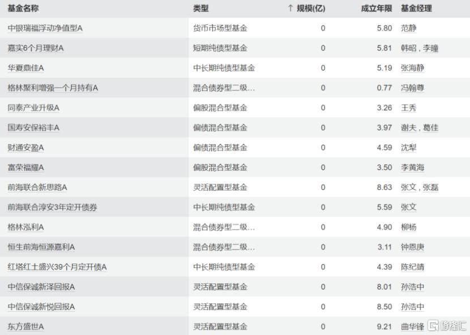Click the 货币市场型基金 type cell

220,28
